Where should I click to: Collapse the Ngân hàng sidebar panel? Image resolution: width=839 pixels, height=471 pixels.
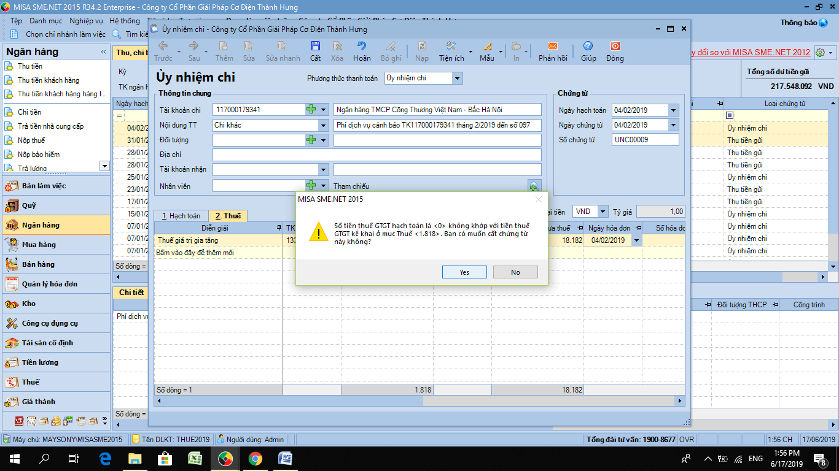click(x=103, y=52)
